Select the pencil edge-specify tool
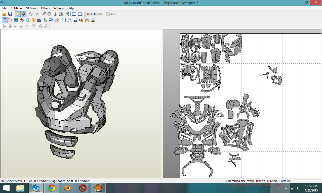This screenshot has height=193, width=322. coord(44,14)
